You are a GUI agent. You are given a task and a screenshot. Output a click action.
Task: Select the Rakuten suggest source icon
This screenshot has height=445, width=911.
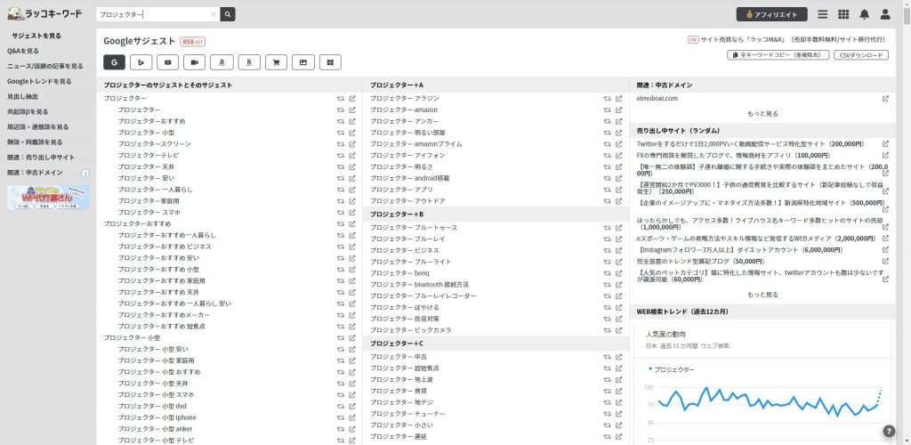(249, 62)
